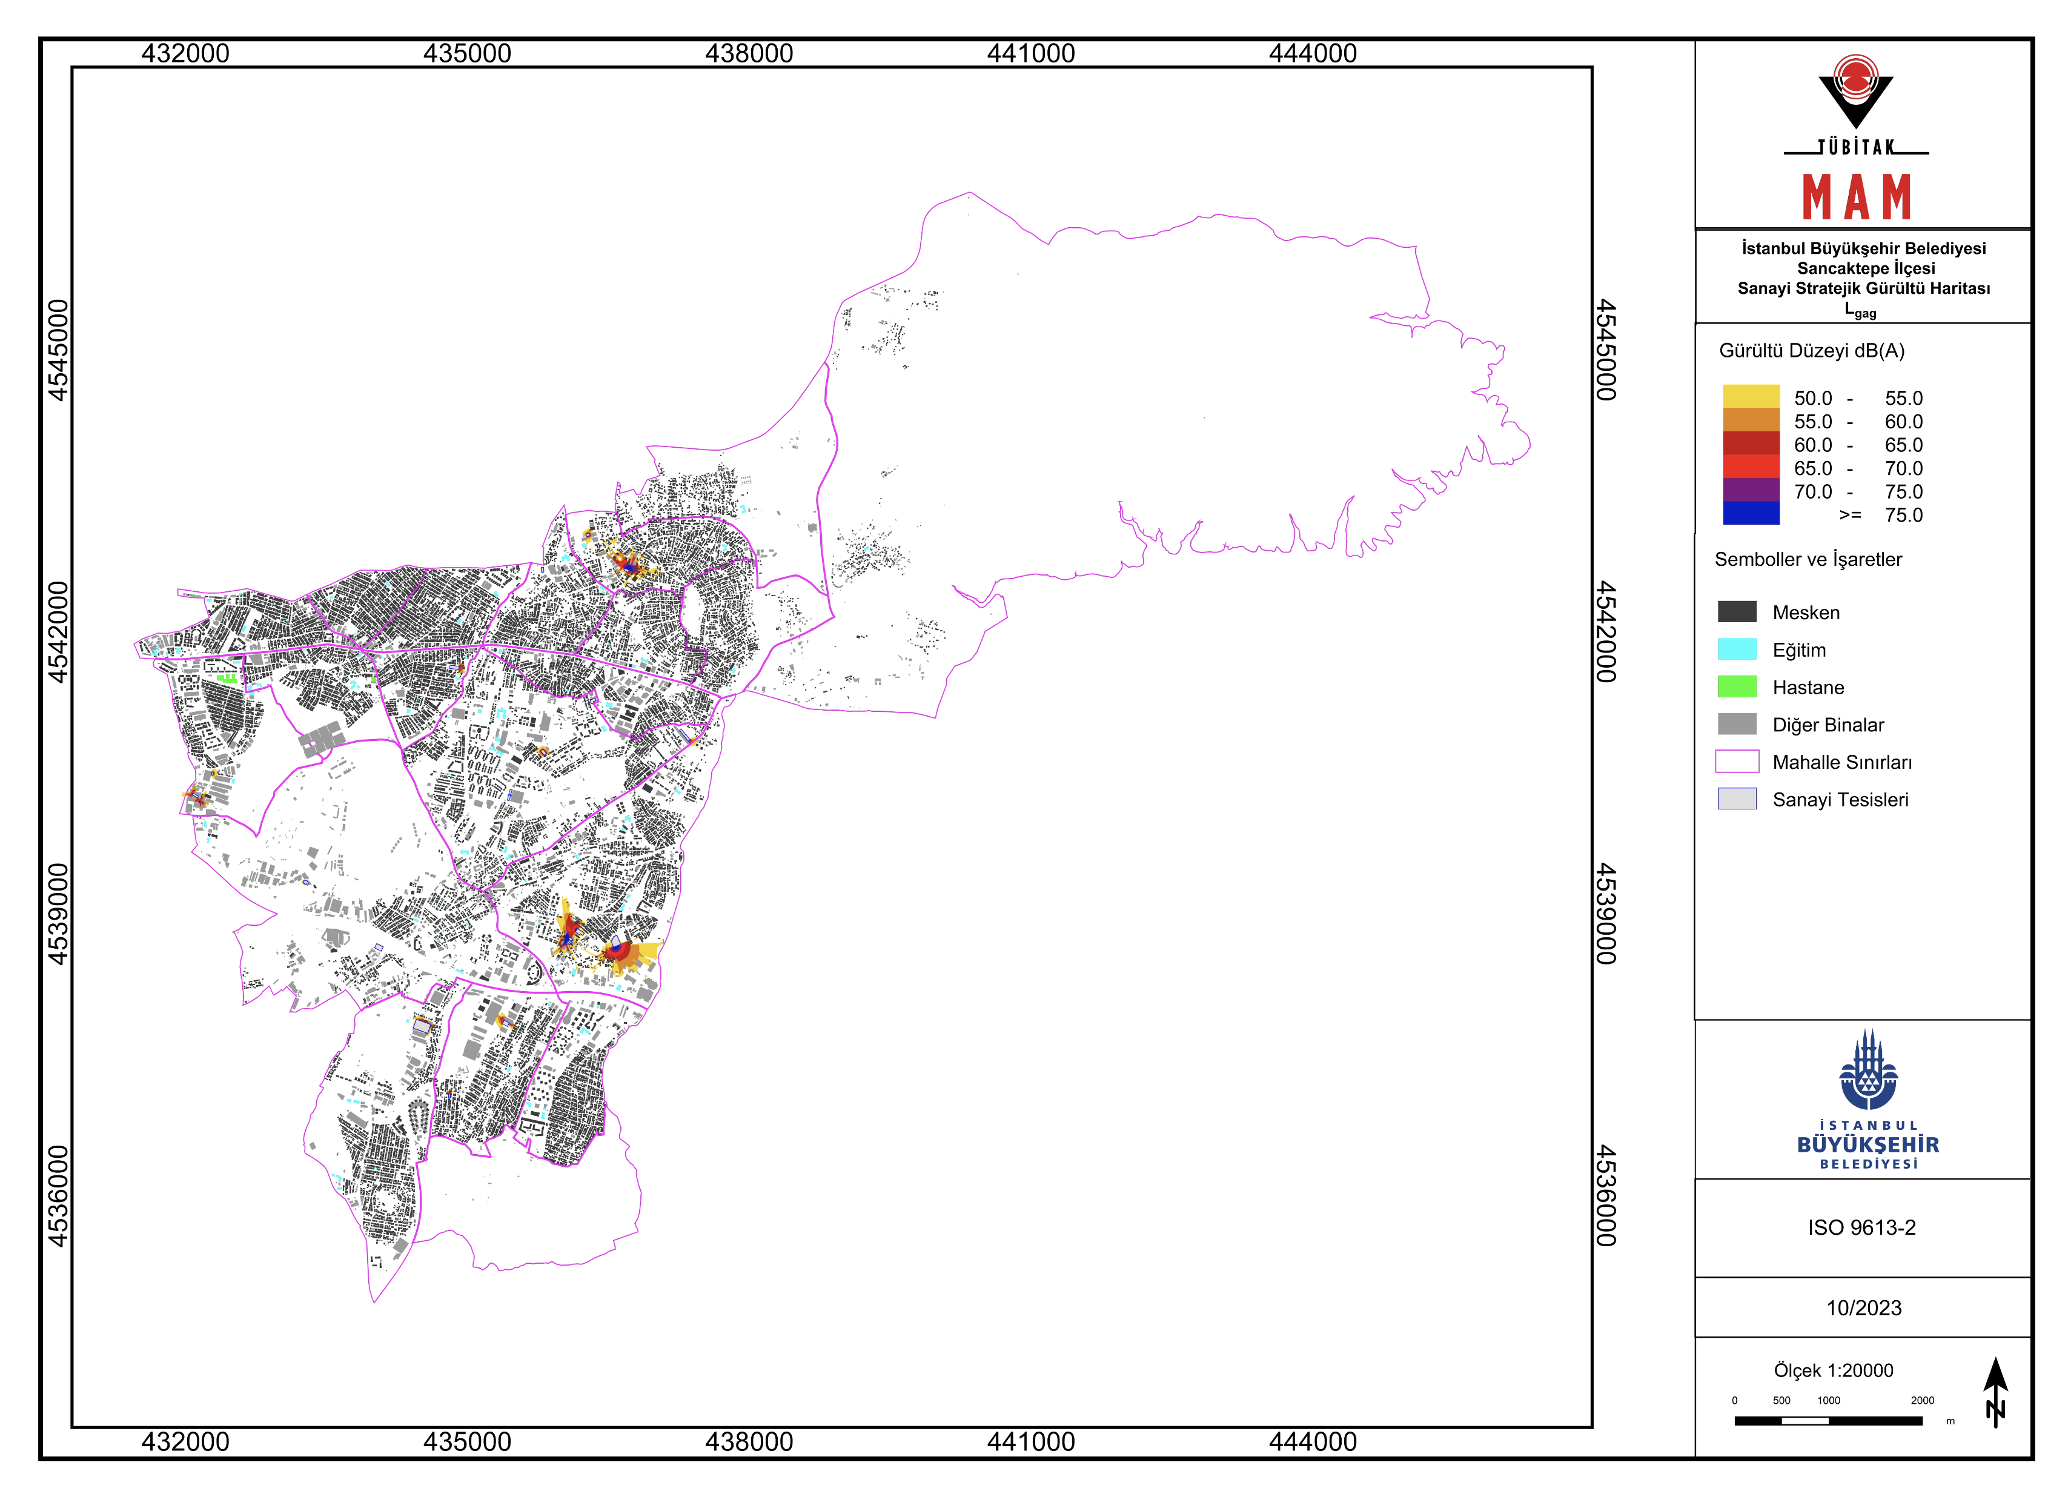2068x1494 pixels.
Task: Click the 'Mesken' legend label
Action: [x=1805, y=613]
